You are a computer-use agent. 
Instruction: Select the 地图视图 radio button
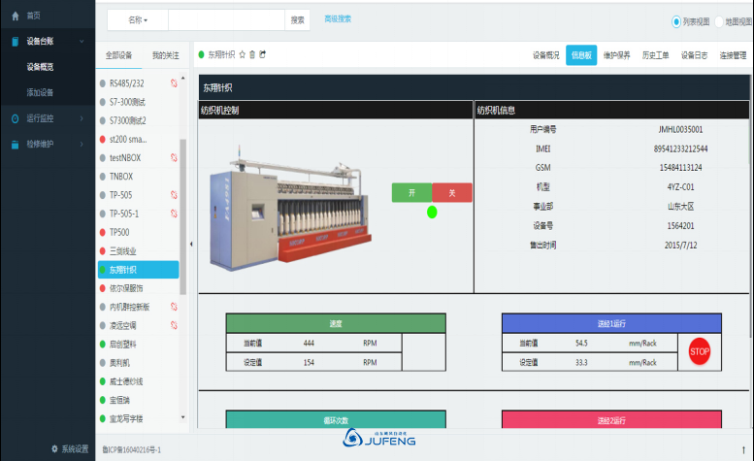(718, 21)
